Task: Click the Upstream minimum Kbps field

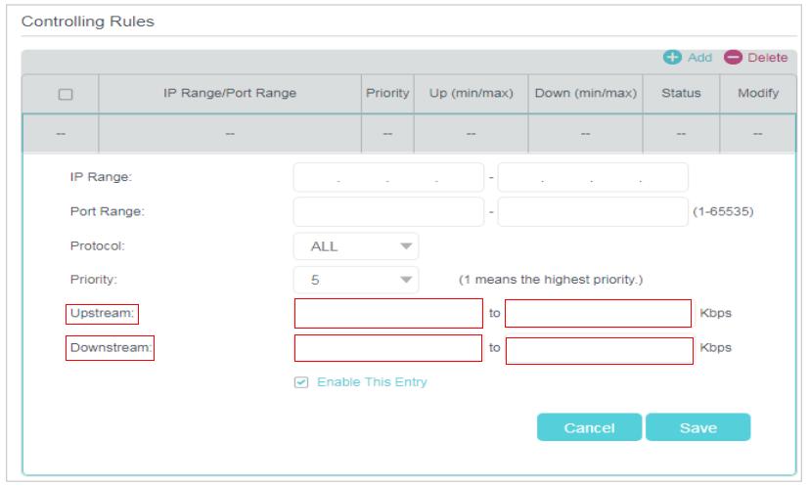Action: point(388,313)
